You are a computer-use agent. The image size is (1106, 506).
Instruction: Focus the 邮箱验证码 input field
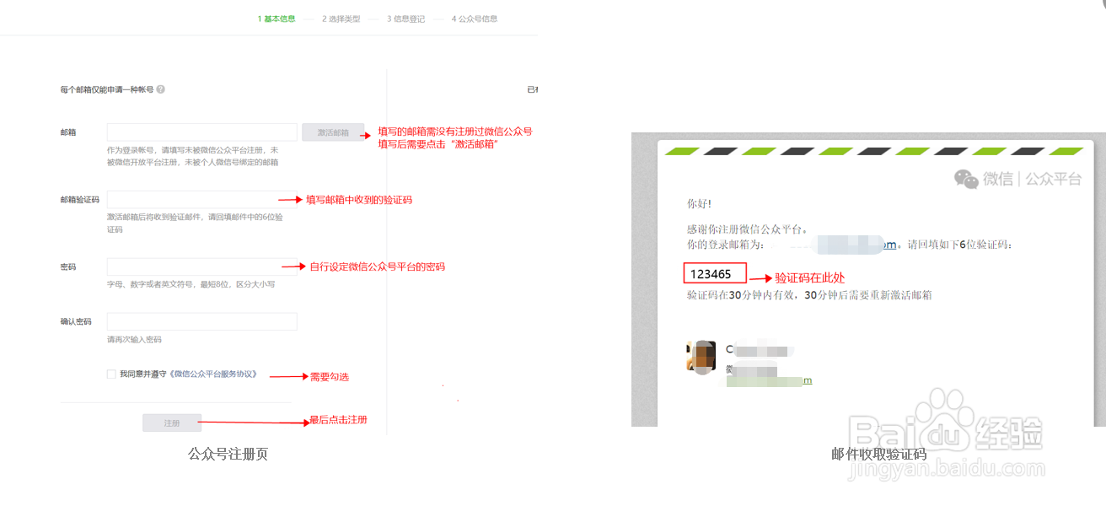point(202,200)
